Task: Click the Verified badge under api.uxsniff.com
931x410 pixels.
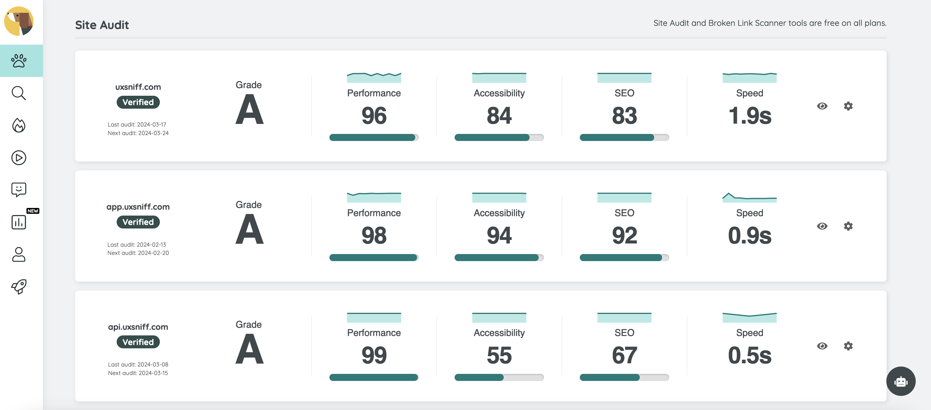Action: tap(138, 342)
